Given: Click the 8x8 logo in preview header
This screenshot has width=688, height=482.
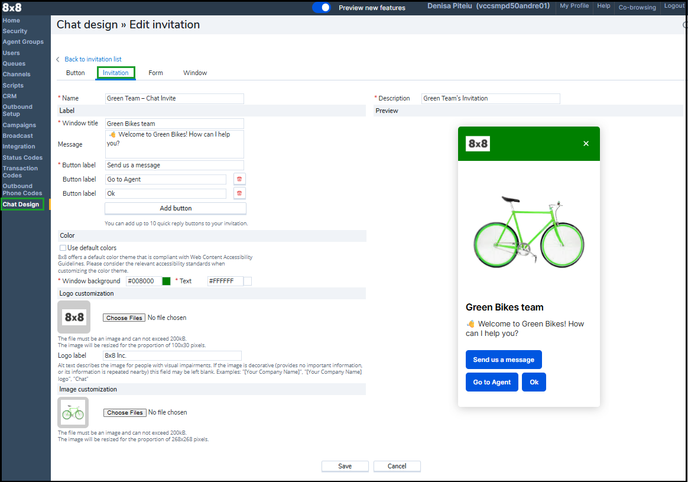Looking at the screenshot, I should click(x=478, y=144).
